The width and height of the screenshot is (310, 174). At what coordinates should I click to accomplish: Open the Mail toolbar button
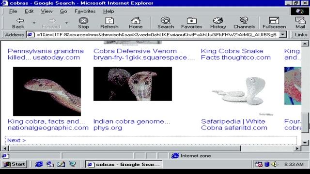[300, 23]
